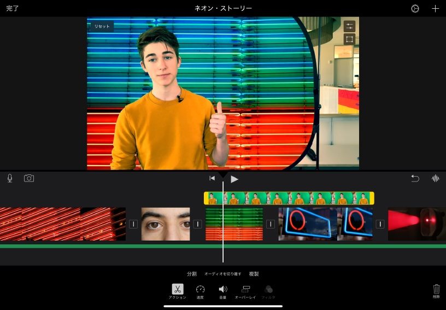The height and width of the screenshot is (310, 446).
Task: Undo the last edit
Action: point(415,178)
